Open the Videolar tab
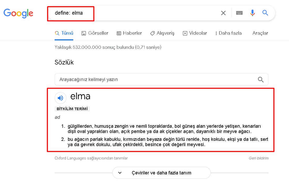 click(195, 33)
